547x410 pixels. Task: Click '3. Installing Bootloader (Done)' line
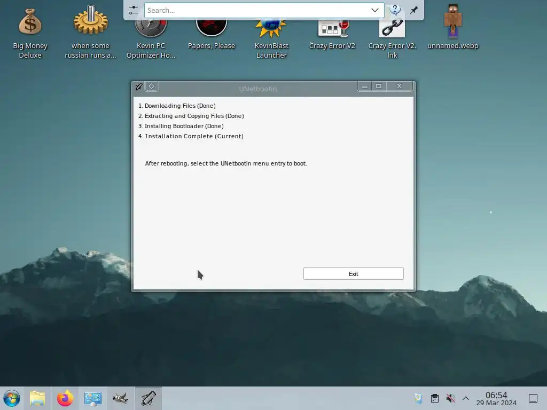[x=181, y=126]
